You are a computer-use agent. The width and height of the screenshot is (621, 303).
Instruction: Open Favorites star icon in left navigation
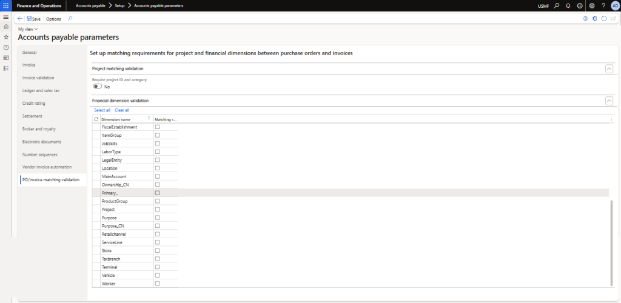6,37
